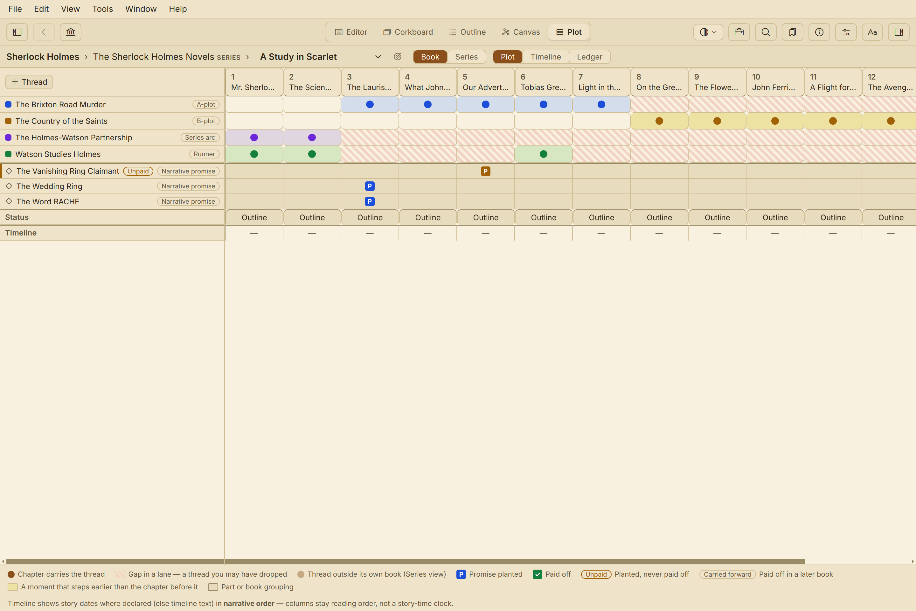Click the Sherlock Holmes breadcrumb

click(x=43, y=57)
